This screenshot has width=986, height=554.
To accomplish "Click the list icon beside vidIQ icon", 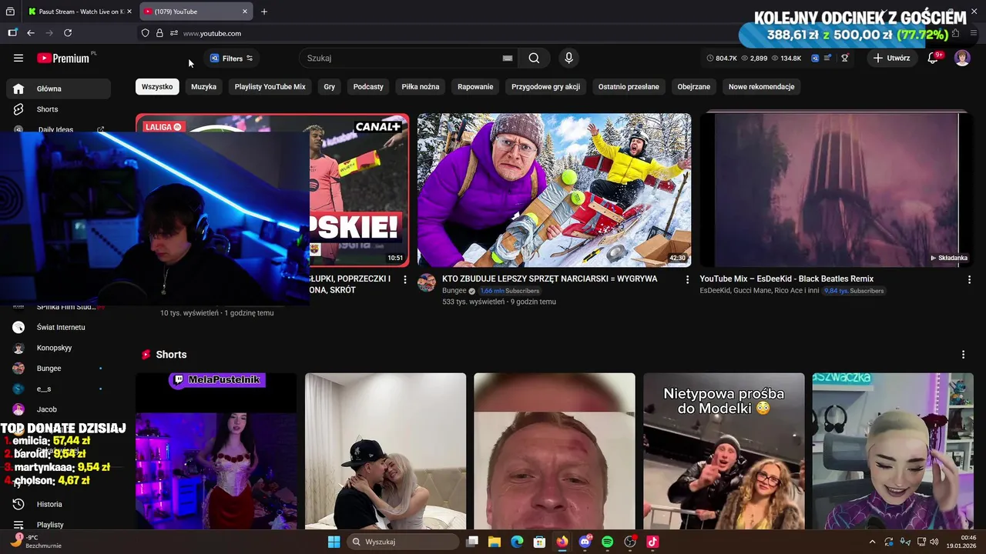I will [x=827, y=58].
